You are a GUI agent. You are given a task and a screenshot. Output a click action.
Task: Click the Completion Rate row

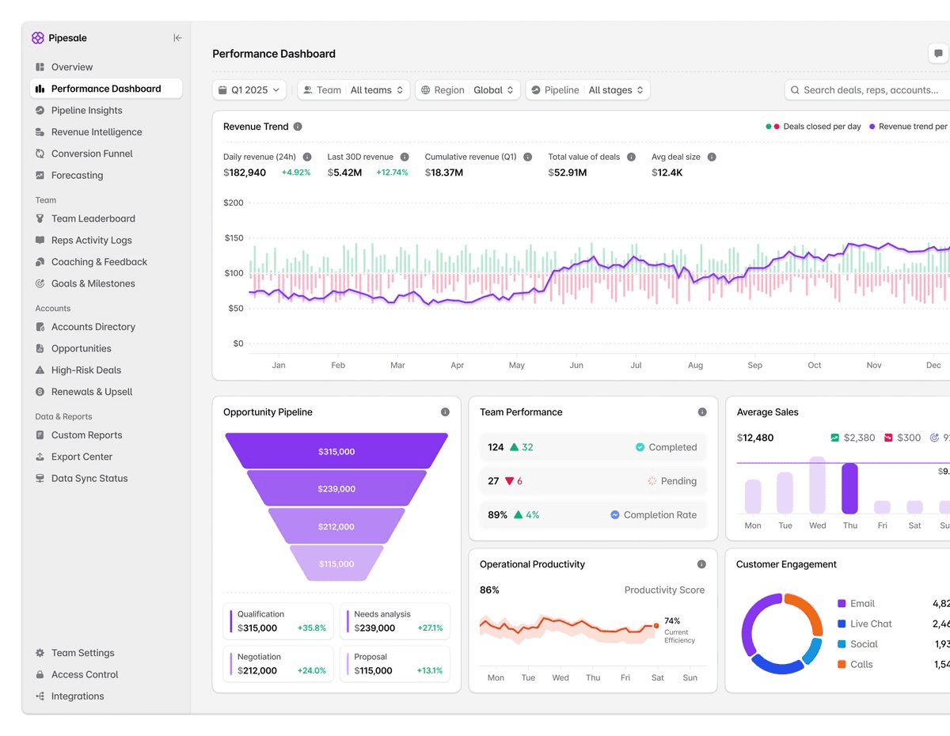[593, 514]
